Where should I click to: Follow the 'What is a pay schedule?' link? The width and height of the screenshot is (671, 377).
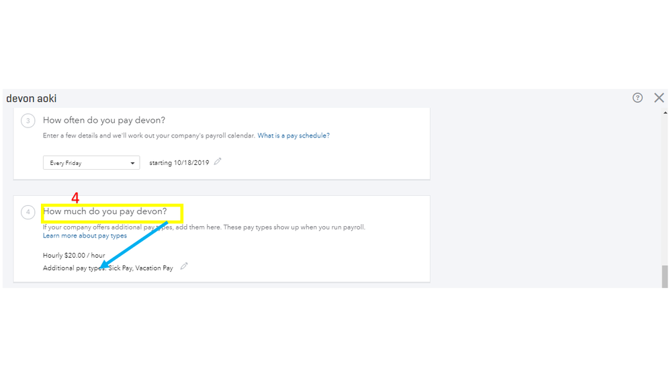click(294, 136)
